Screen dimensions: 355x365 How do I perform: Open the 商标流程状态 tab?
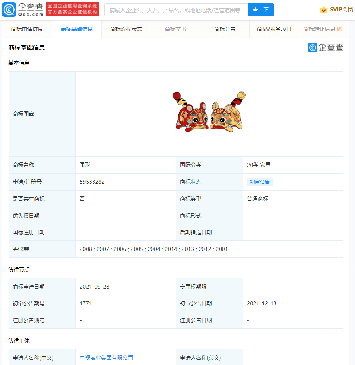[126, 29]
